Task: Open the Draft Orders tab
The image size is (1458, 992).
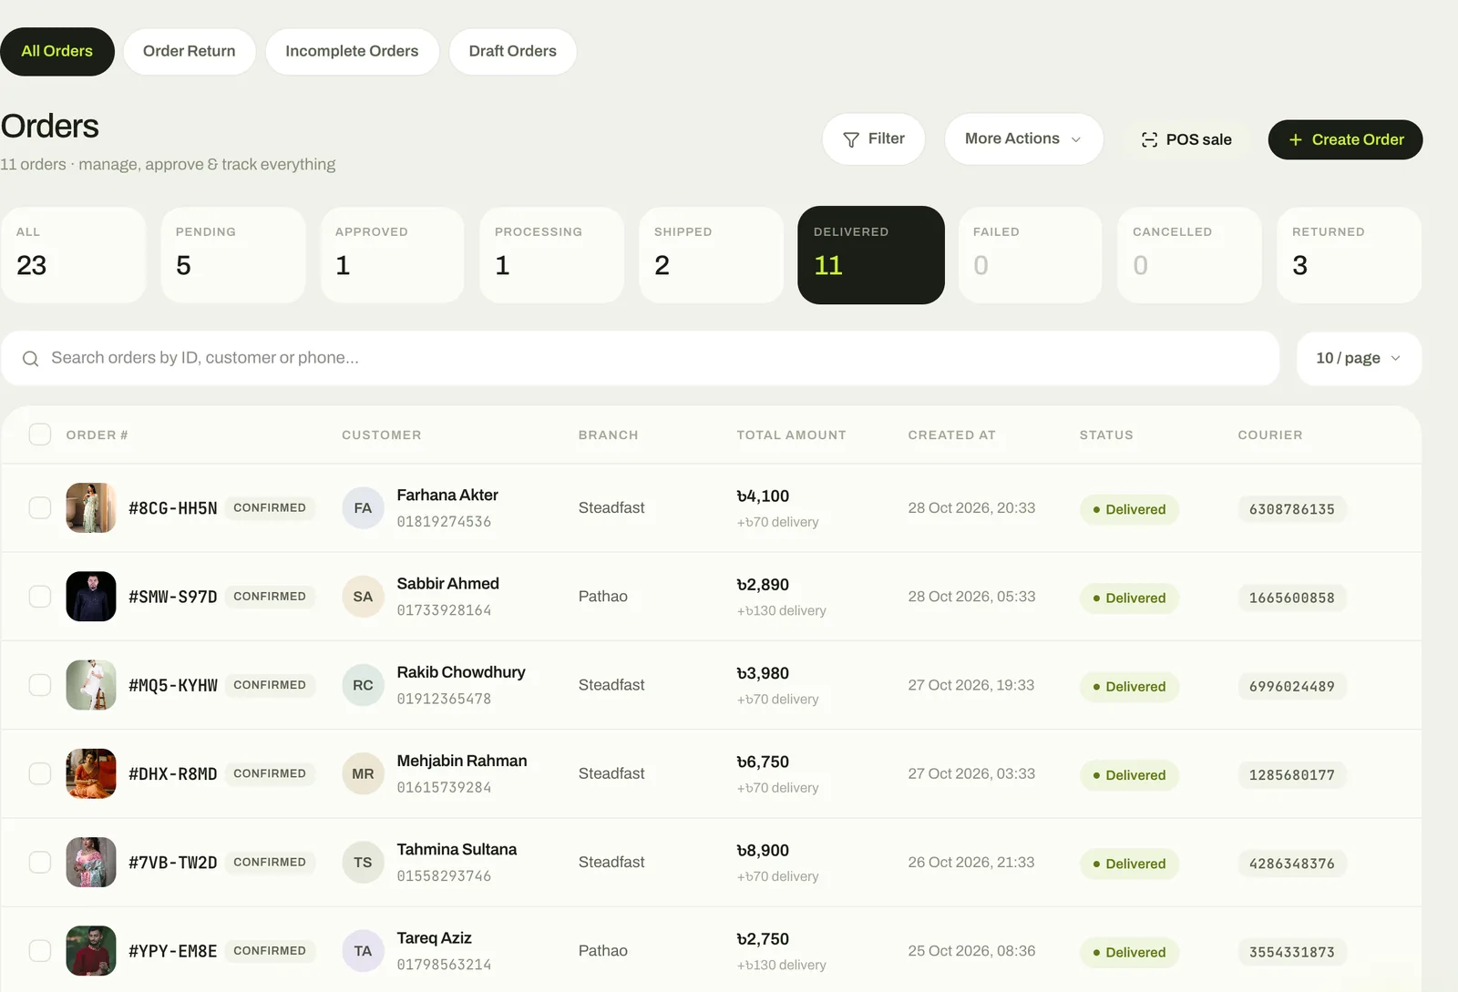Action: 513,51
